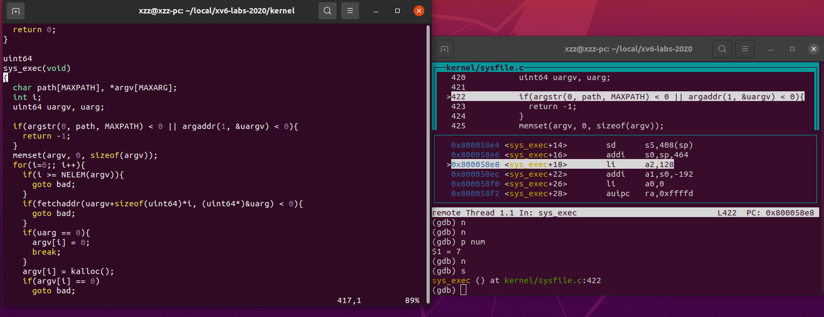
Task: Open search in xv6-labs-2020 gdb window
Action: pos(722,49)
